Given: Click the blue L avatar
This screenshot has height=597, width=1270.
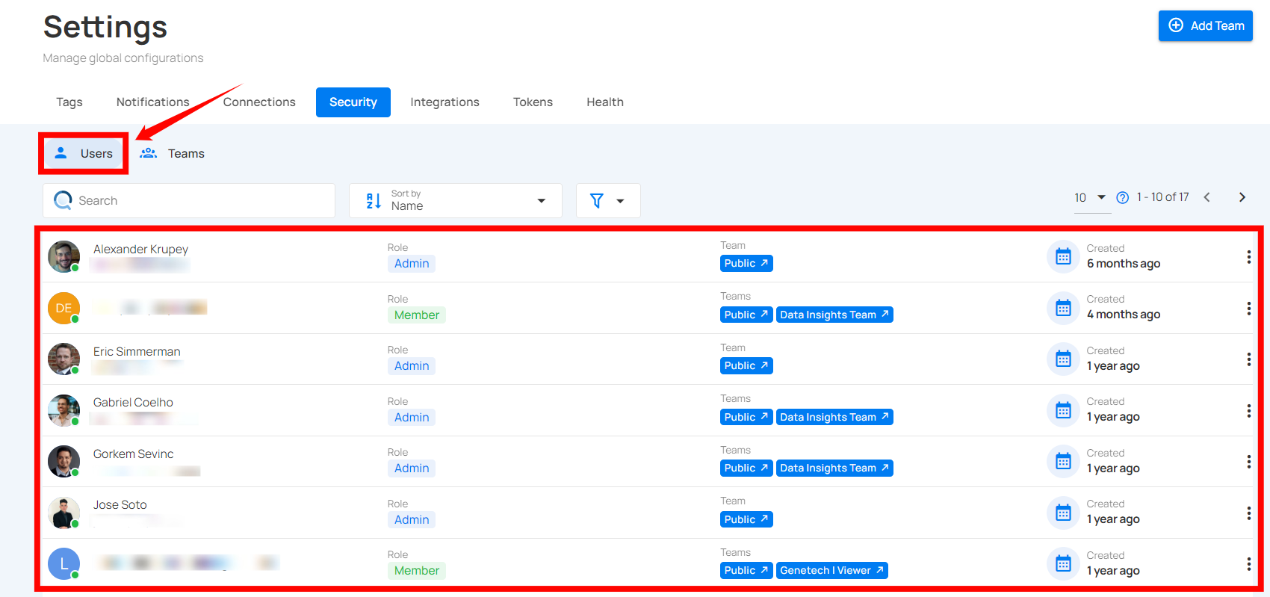Looking at the screenshot, I should tap(63, 563).
